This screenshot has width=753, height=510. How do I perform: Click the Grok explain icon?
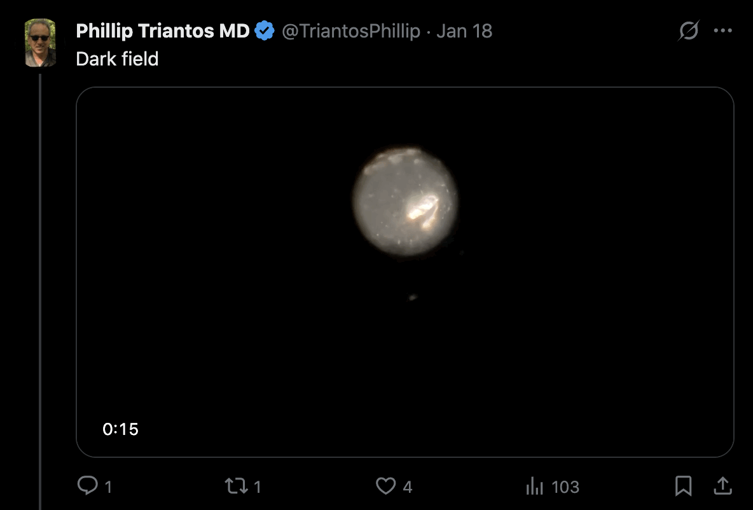pos(688,31)
